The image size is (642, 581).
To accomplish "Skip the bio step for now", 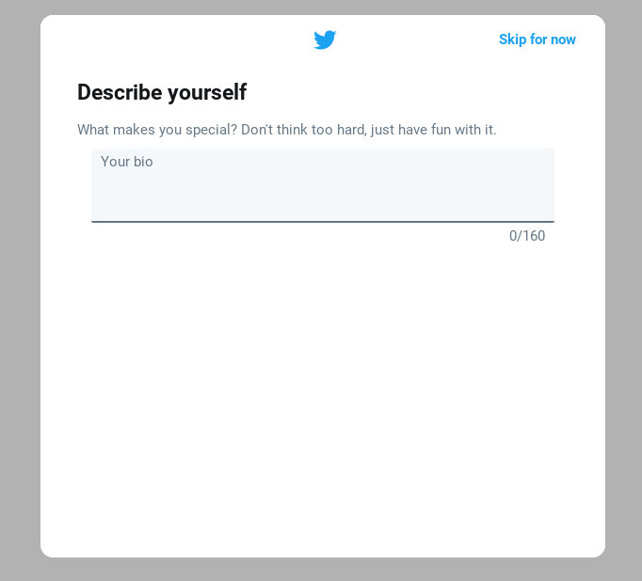I will (x=538, y=39).
